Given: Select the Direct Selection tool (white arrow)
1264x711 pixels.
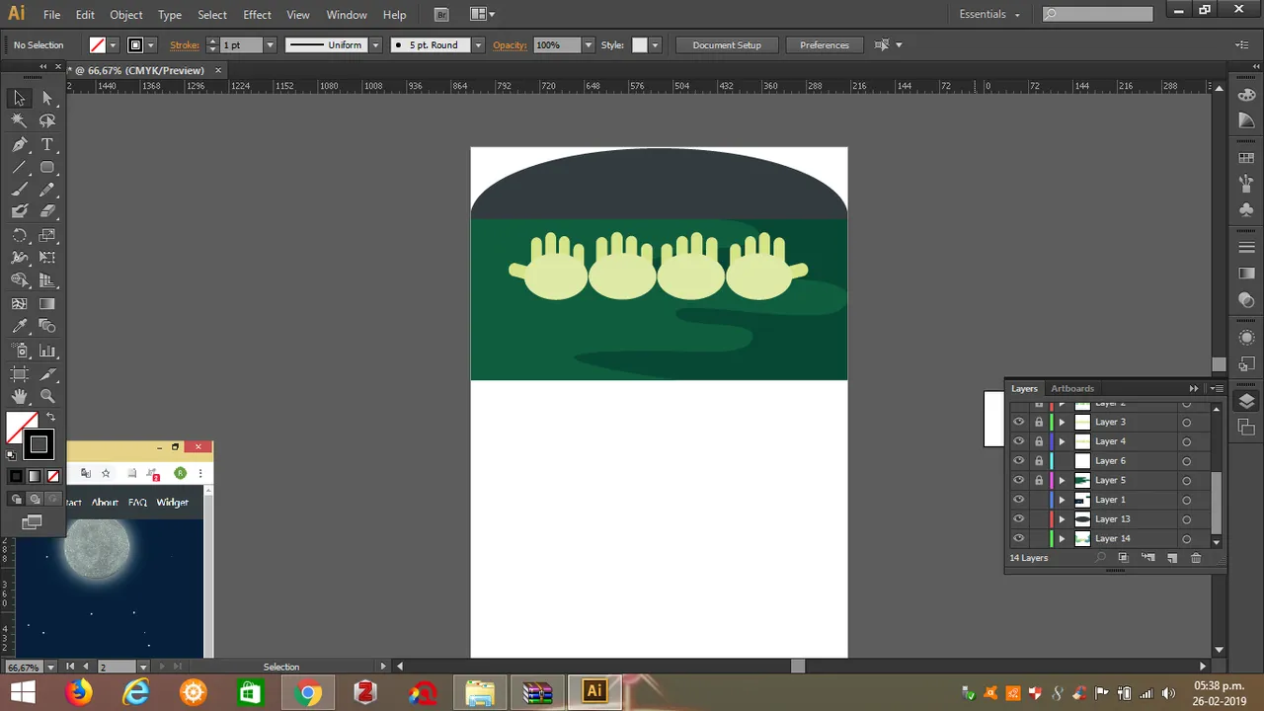Looking at the screenshot, I should [46, 98].
